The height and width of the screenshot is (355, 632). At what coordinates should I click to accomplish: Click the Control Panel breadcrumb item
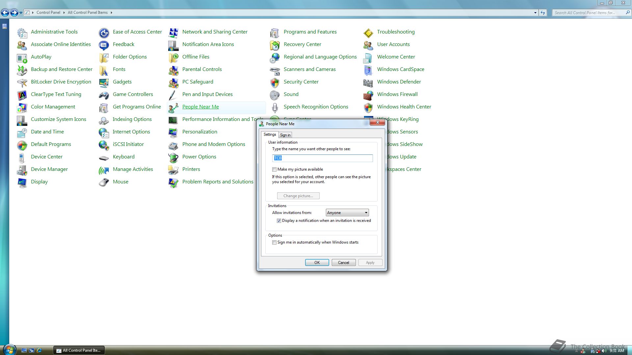coord(48,12)
